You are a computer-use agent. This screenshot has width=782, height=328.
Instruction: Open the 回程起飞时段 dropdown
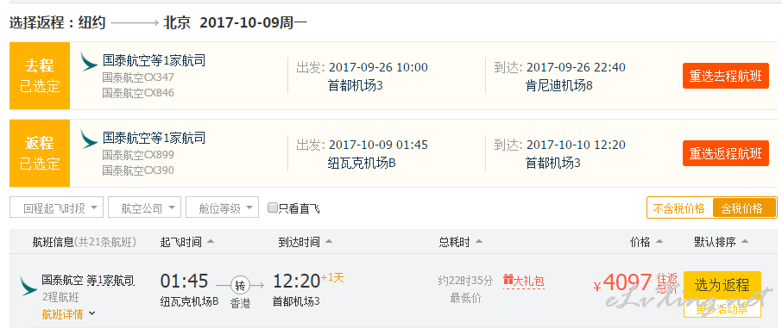pyautogui.click(x=56, y=207)
